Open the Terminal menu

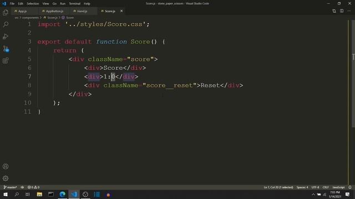point(75,4)
